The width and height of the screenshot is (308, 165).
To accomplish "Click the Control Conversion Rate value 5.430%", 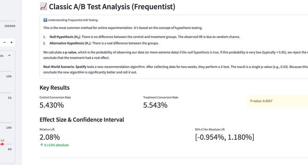I will tap(51, 105).
